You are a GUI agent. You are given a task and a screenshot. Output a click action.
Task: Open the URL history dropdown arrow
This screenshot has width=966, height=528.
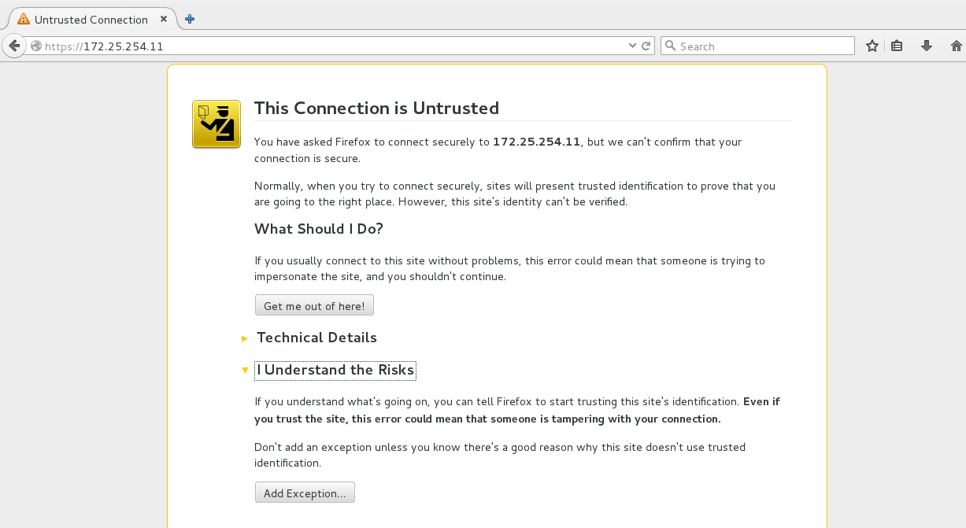point(632,46)
